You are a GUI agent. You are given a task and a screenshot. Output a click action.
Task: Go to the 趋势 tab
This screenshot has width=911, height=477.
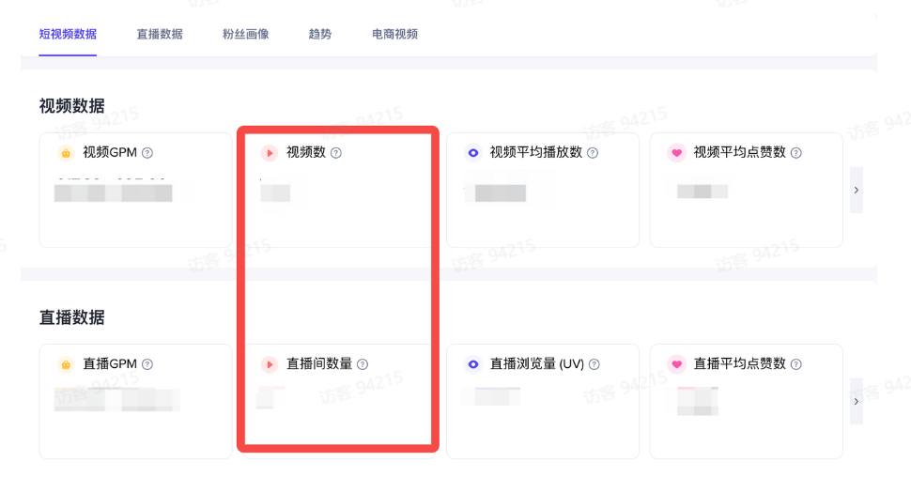click(x=320, y=34)
